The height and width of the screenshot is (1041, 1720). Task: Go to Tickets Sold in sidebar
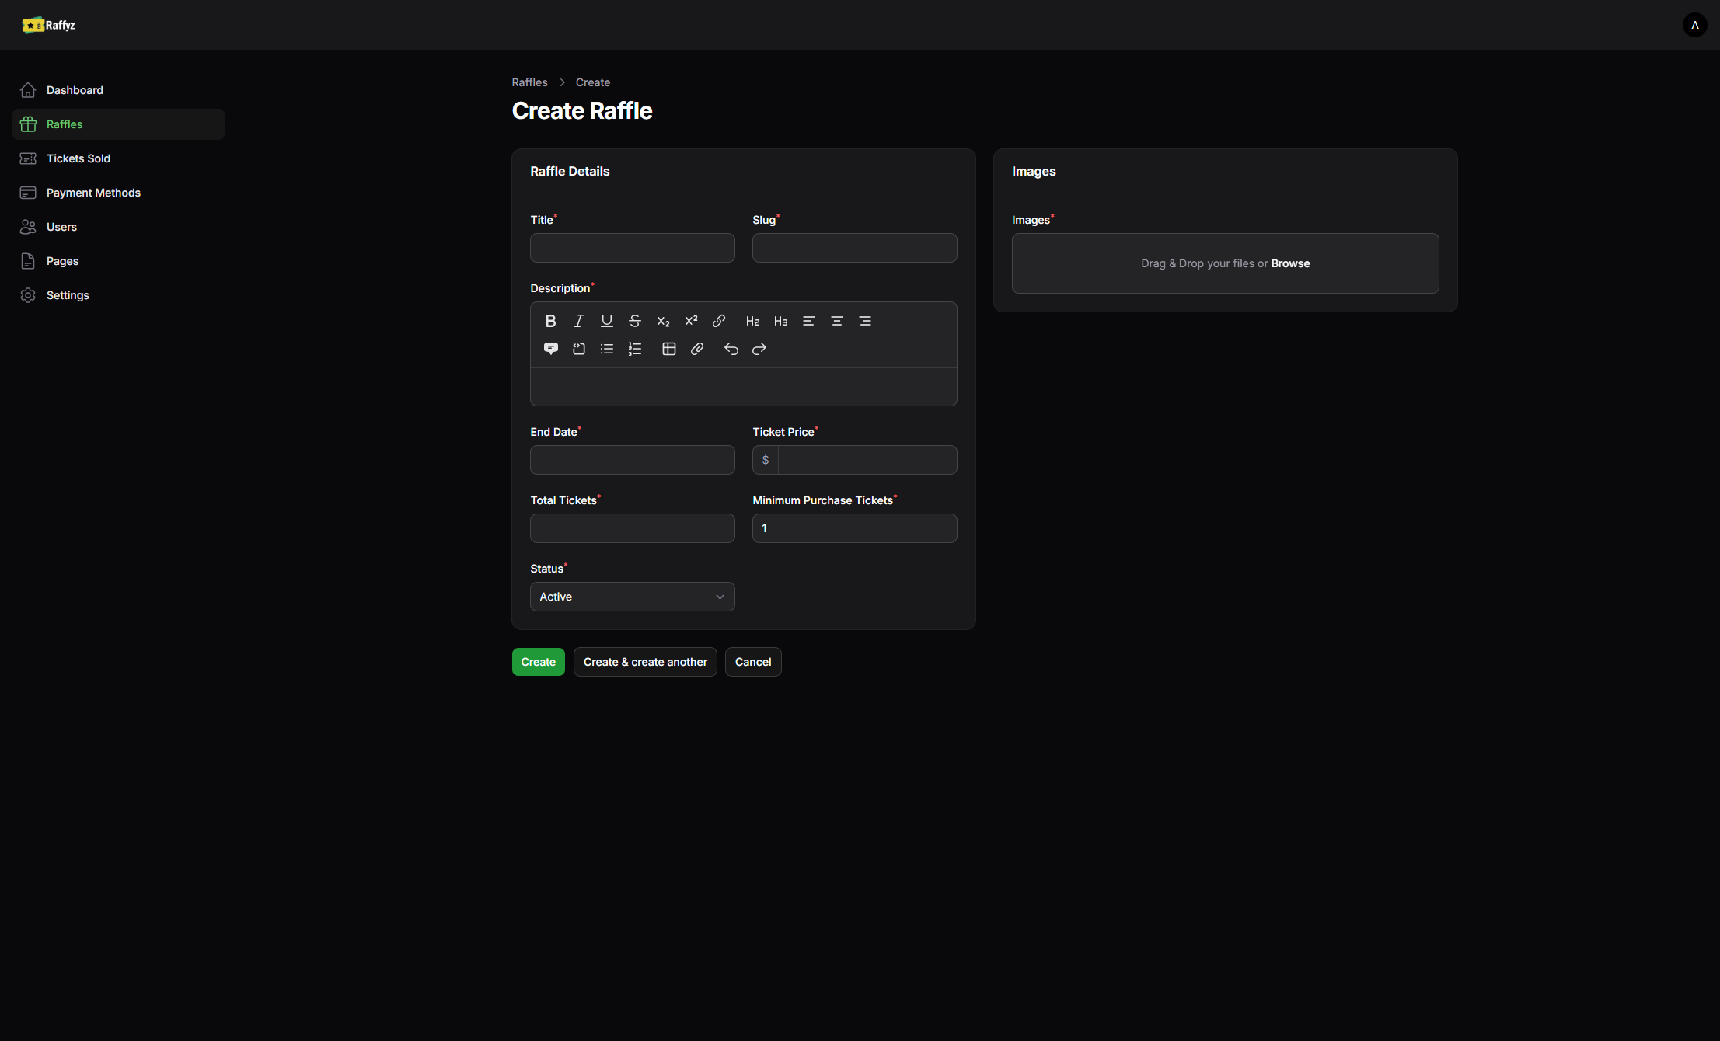coord(78,158)
